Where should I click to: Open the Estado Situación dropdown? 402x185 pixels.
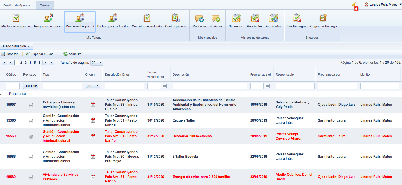click(16, 46)
